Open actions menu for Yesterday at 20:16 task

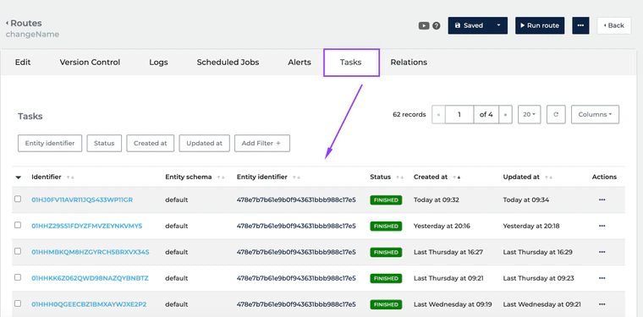(x=602, y=226)
